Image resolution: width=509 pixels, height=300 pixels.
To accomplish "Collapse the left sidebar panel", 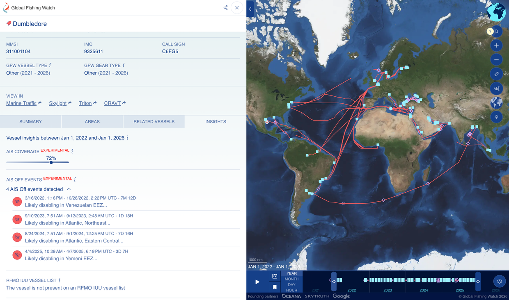I will [x=250, y=9].
